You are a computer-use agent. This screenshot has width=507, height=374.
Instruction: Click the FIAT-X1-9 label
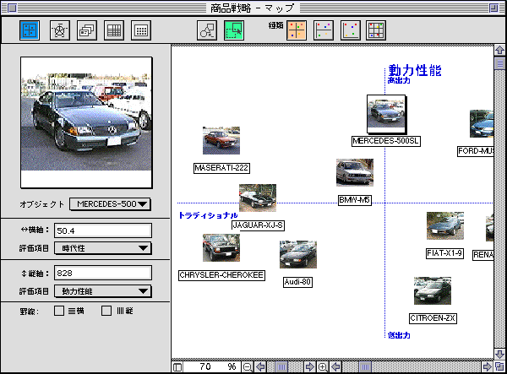445,253
